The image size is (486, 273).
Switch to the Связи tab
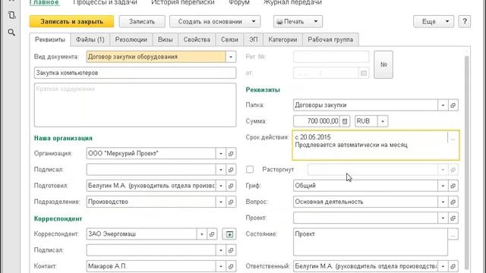(229, 39)
